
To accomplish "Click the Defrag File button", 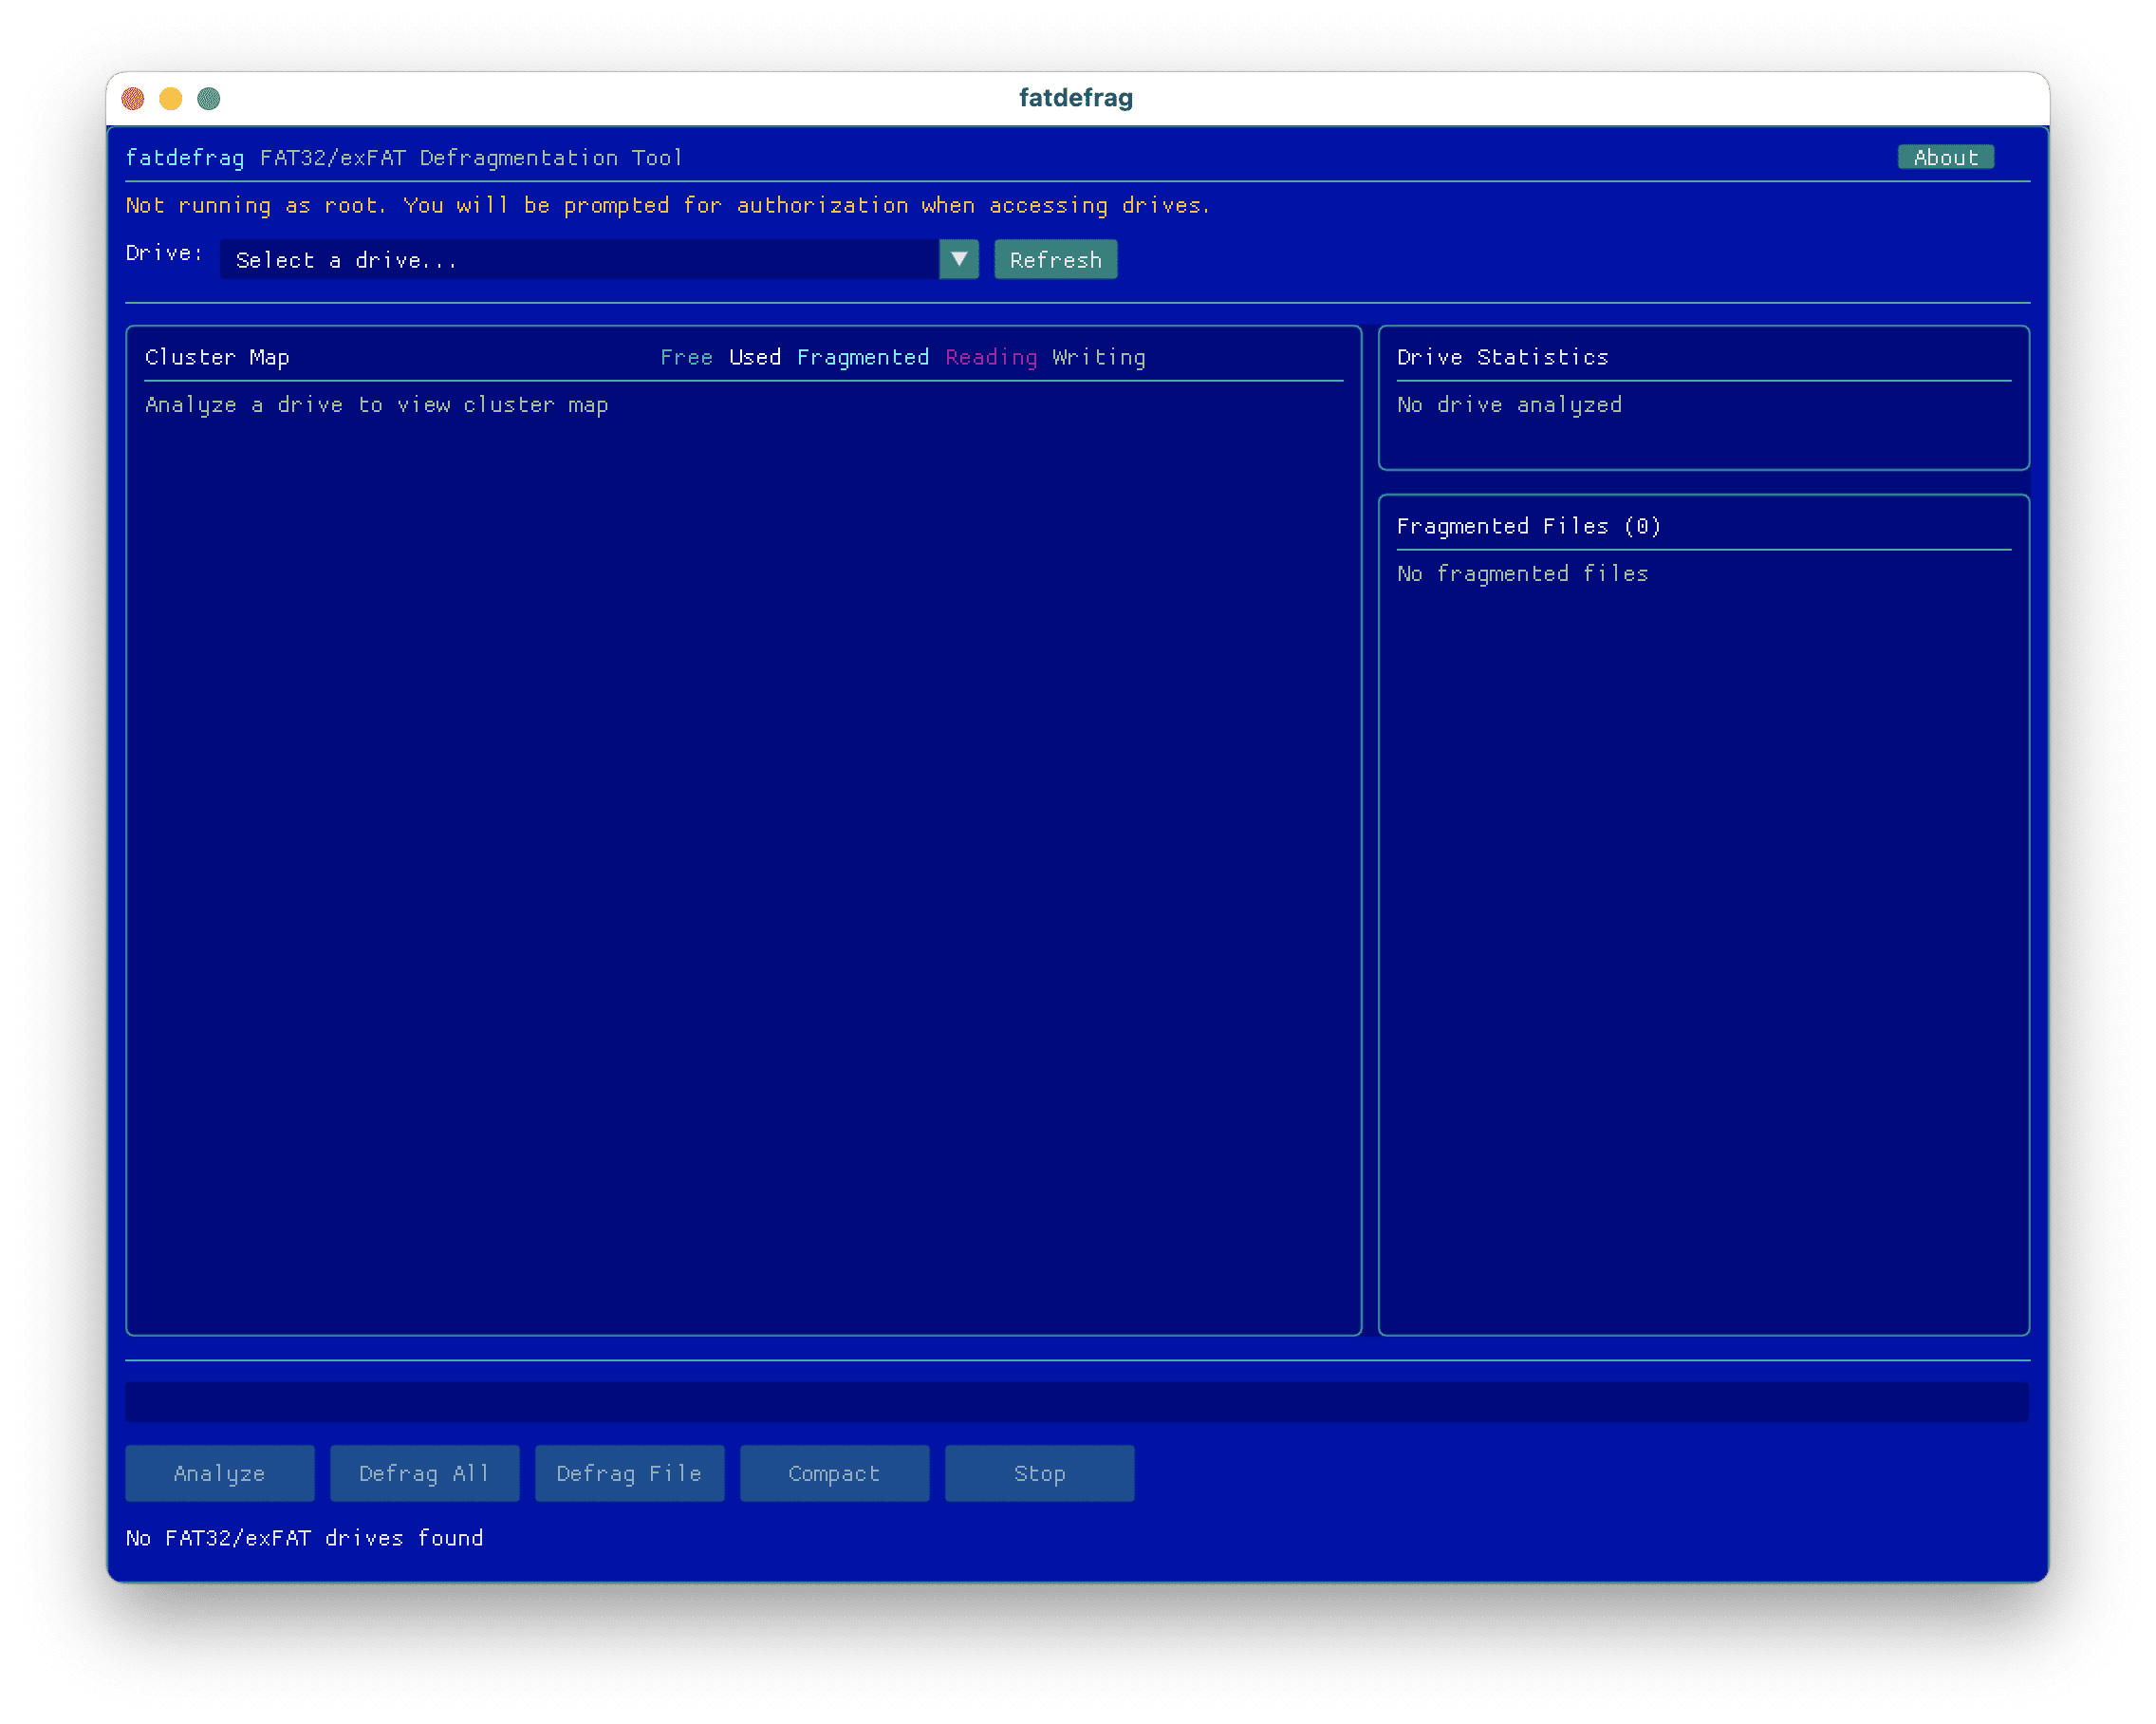I will click(x=629, y=1472).
